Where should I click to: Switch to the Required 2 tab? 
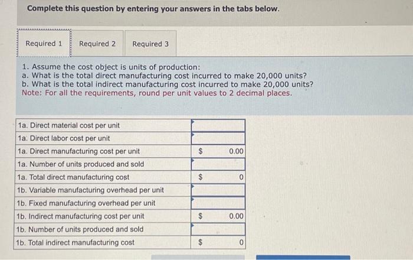pyautogui.click(x=97, y=44)
